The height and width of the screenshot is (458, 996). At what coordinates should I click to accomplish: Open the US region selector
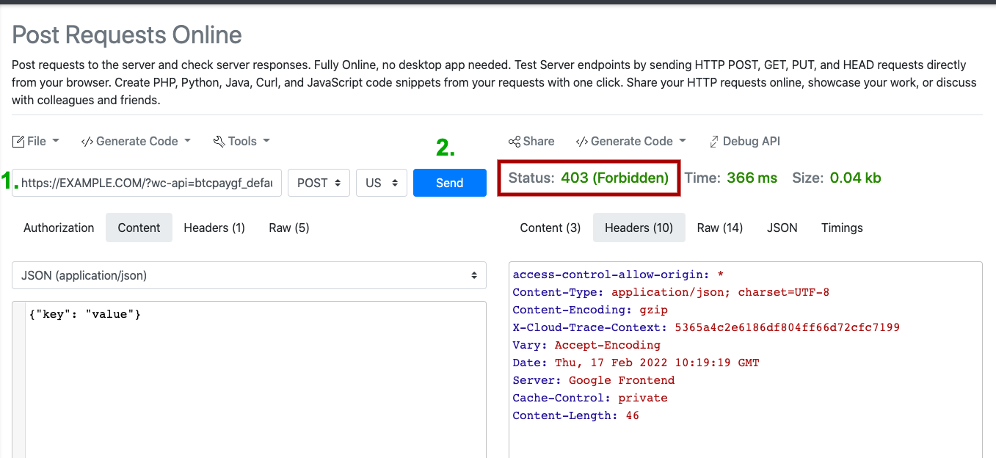(381, 183)
